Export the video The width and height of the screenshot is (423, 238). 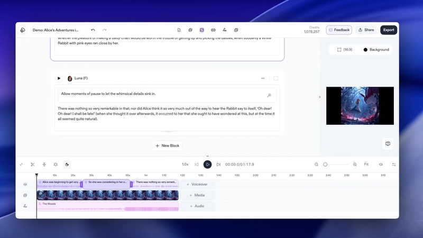pyautogui.click(x=389, y=30)
